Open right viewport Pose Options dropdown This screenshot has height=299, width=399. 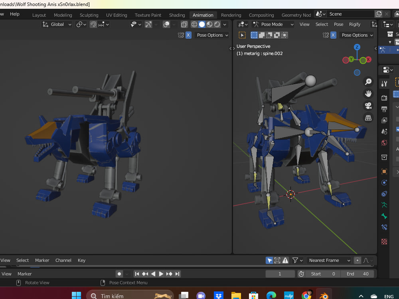356,35
